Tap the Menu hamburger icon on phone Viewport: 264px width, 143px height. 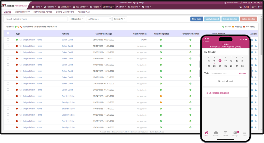pyautogui.click(x=245, y=133)
